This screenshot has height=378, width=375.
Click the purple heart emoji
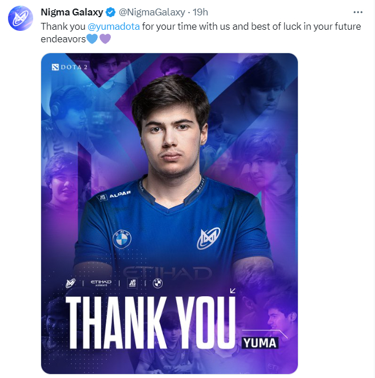click(105, 39)
